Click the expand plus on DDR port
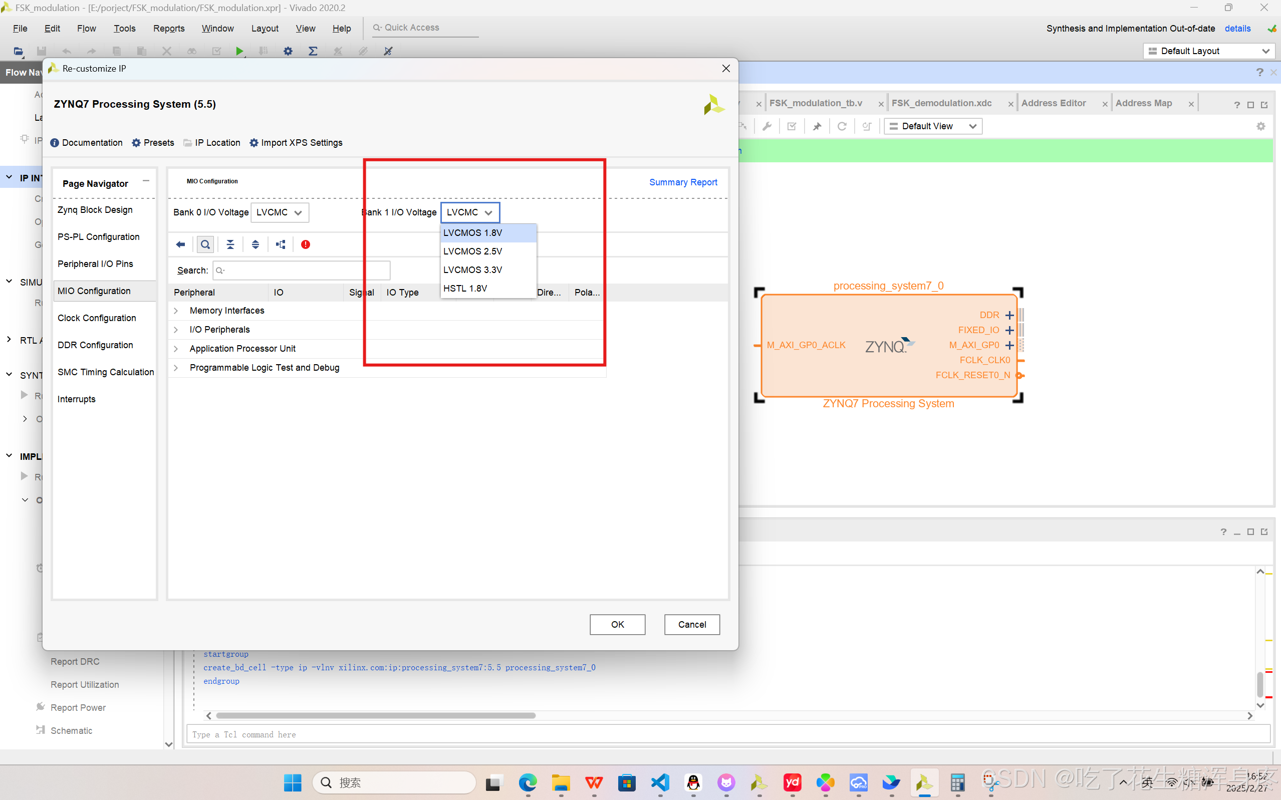 pos(1009,316)
